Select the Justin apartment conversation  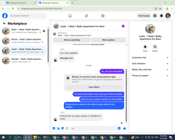coord(23,51)
